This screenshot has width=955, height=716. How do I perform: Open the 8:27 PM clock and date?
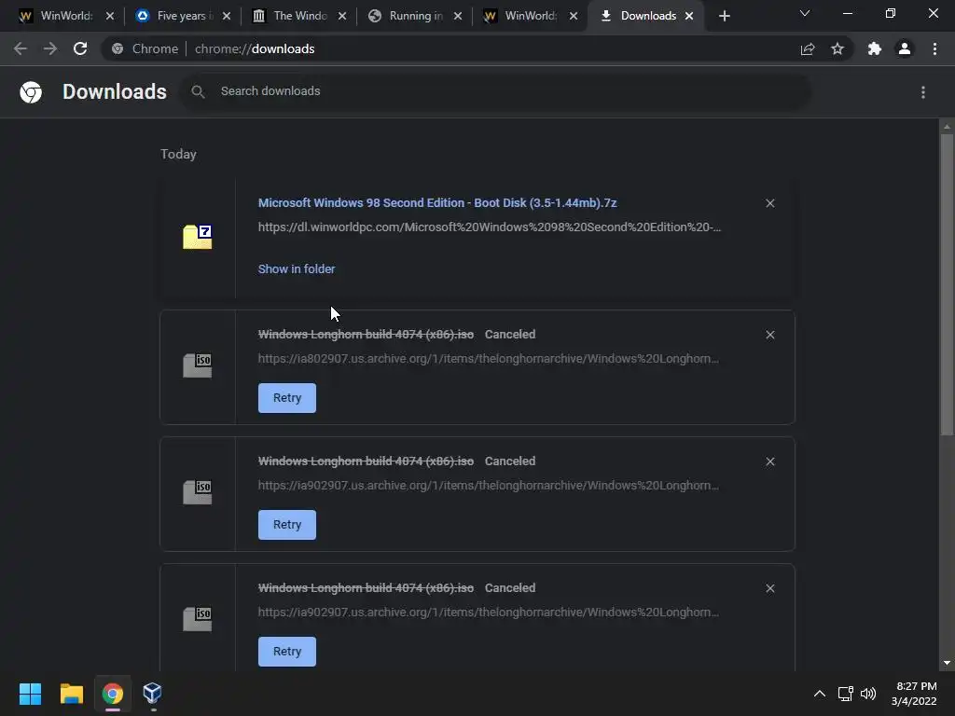tap(914, 694)
